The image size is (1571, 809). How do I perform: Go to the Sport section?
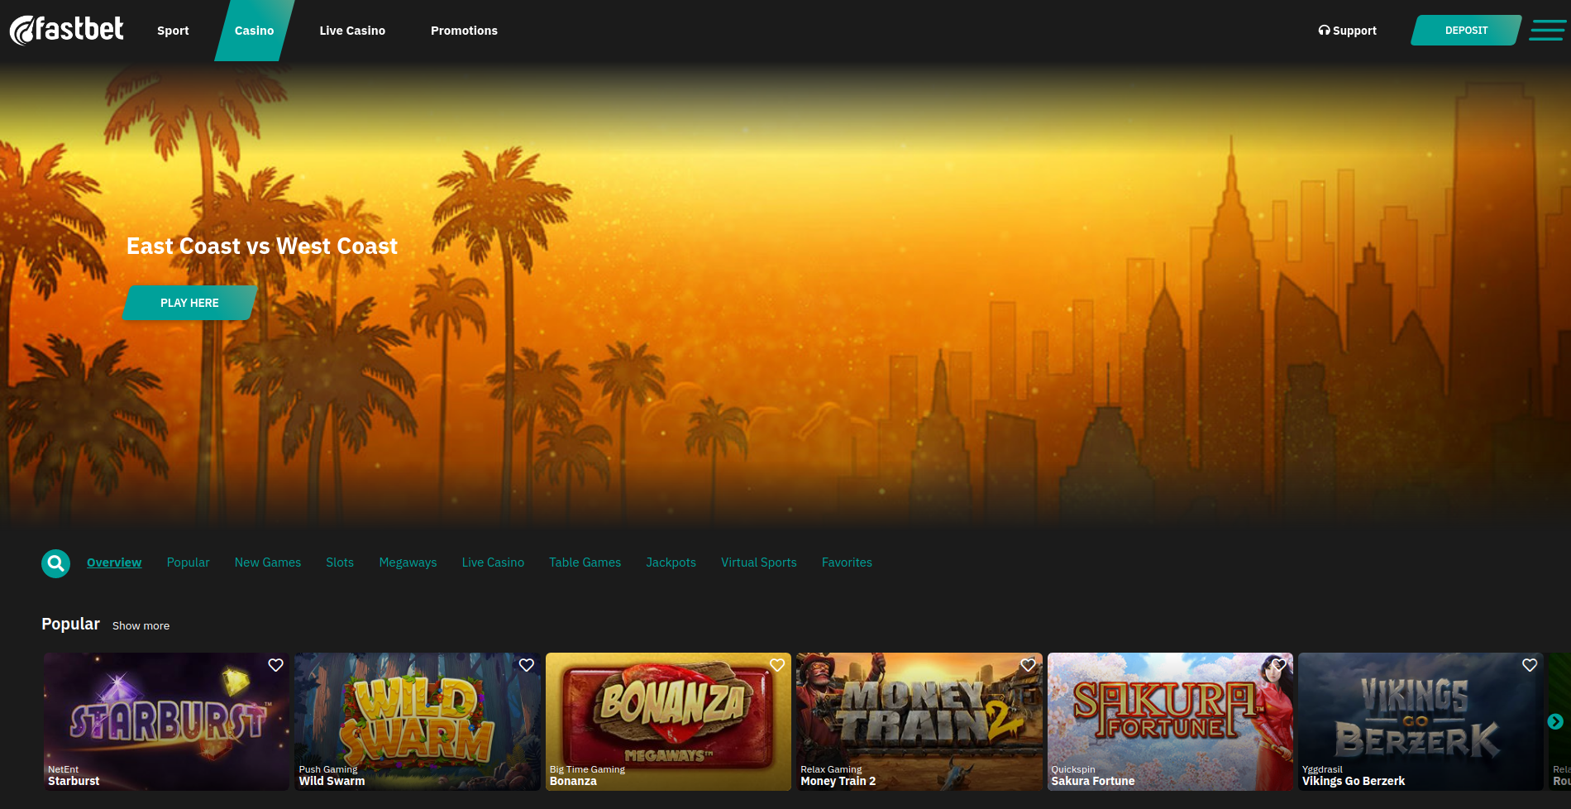click(x=173, y=31)
